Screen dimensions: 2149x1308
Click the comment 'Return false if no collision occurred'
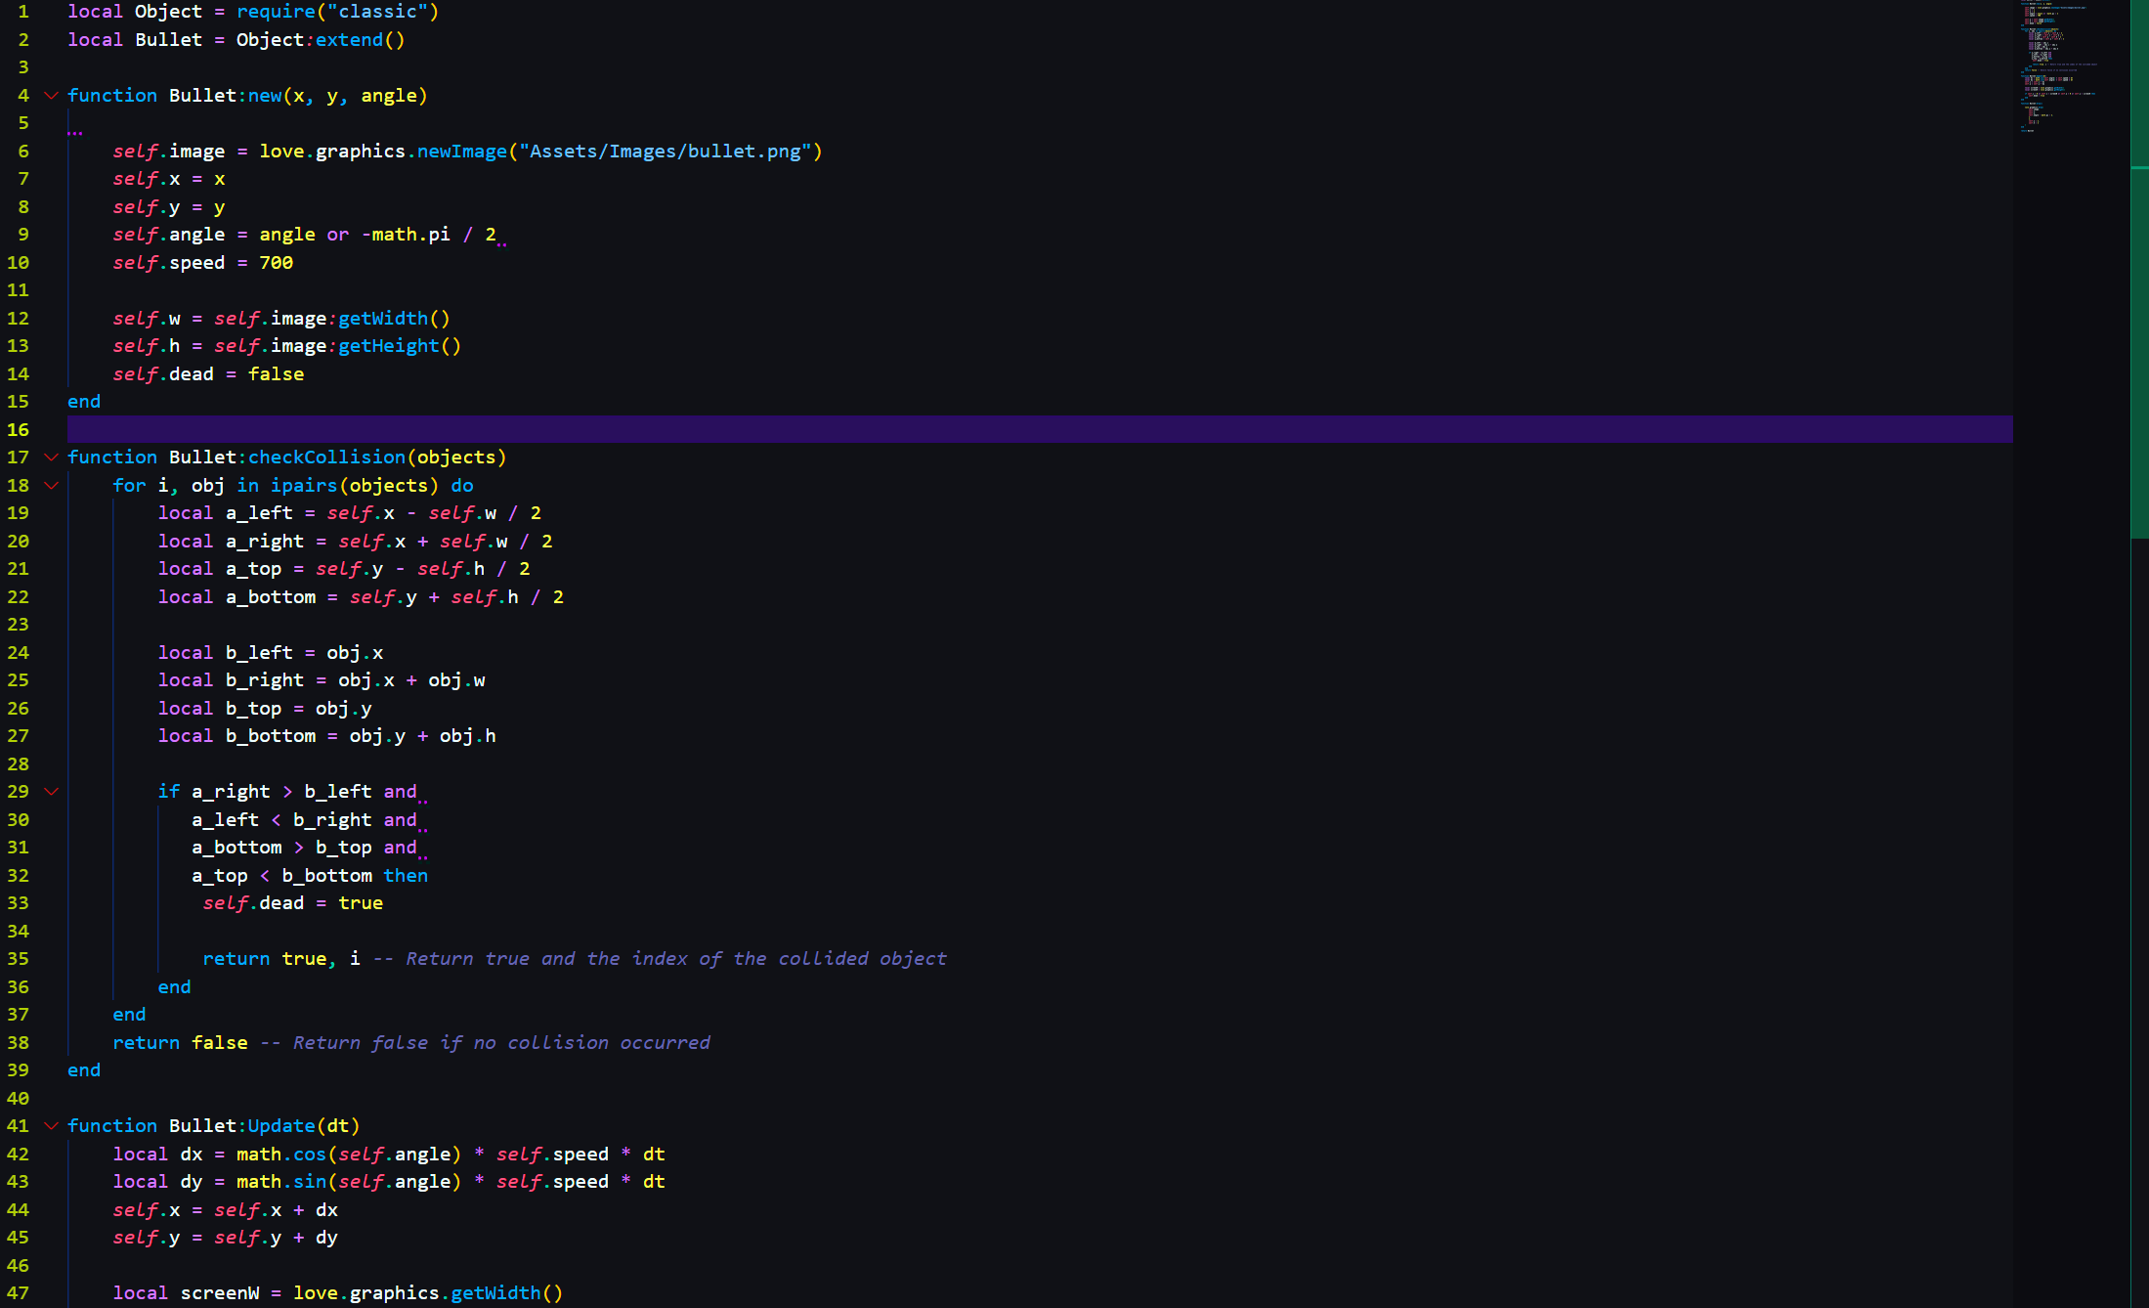point(501,1043)
